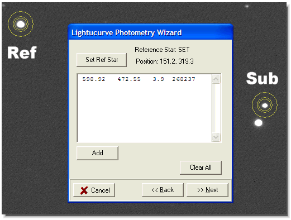Click the Set Ref Star button
Image resolution: width=291 pixels, height=220 pixels.
coord(102,60)
